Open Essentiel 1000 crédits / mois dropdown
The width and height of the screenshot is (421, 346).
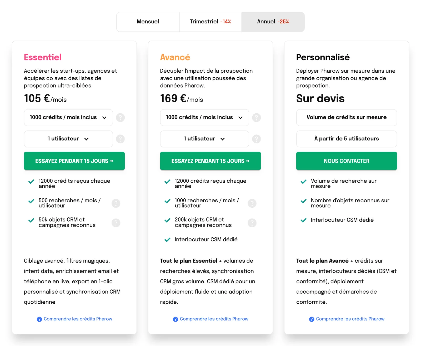click(x=68, y=118)
